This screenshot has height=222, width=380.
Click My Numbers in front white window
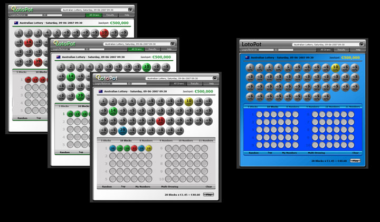142,187
